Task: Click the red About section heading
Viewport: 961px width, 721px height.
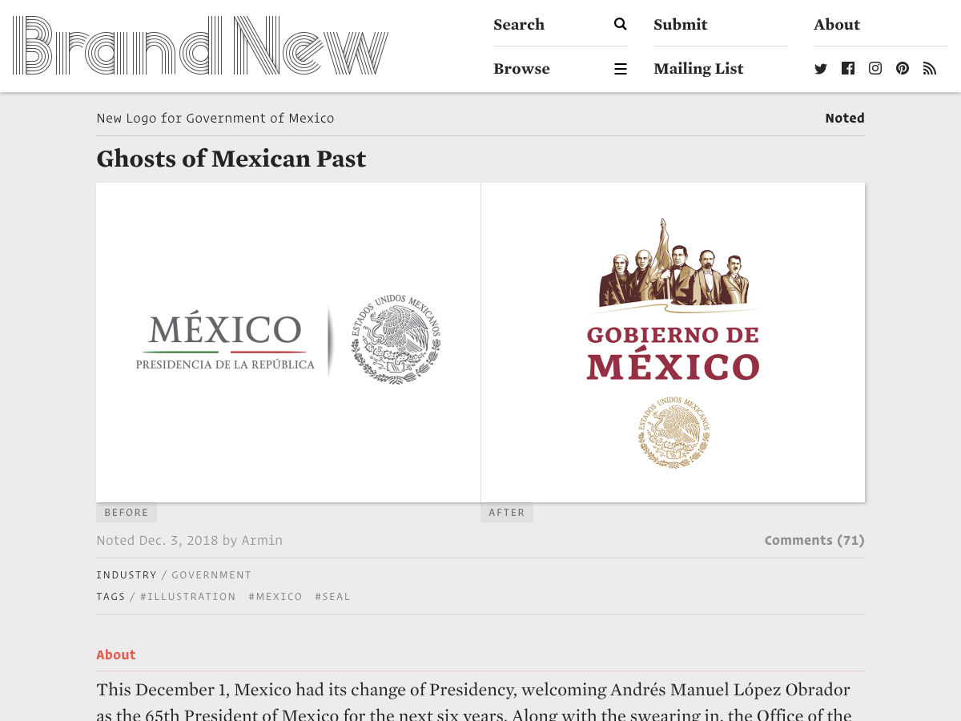Action: pos(116,655)
